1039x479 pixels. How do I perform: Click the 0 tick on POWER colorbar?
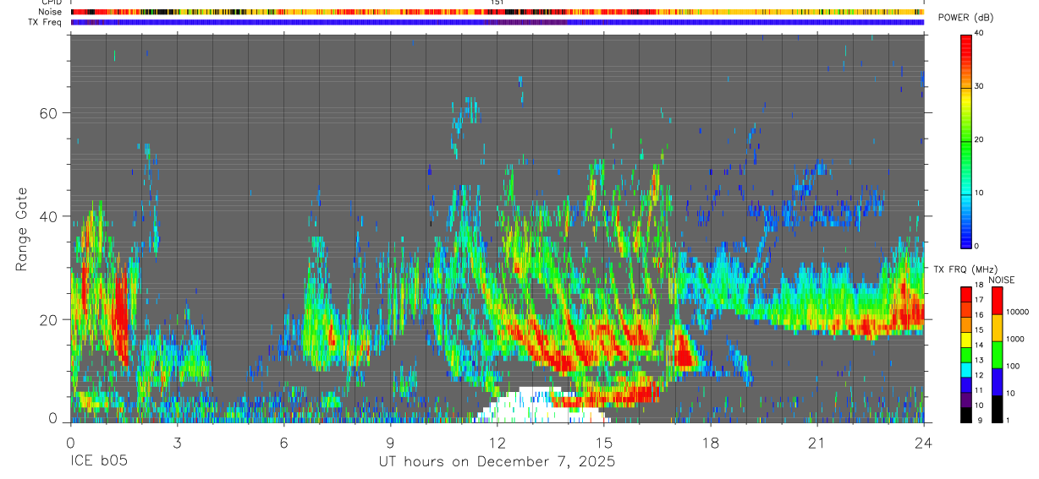click(976, 246)
